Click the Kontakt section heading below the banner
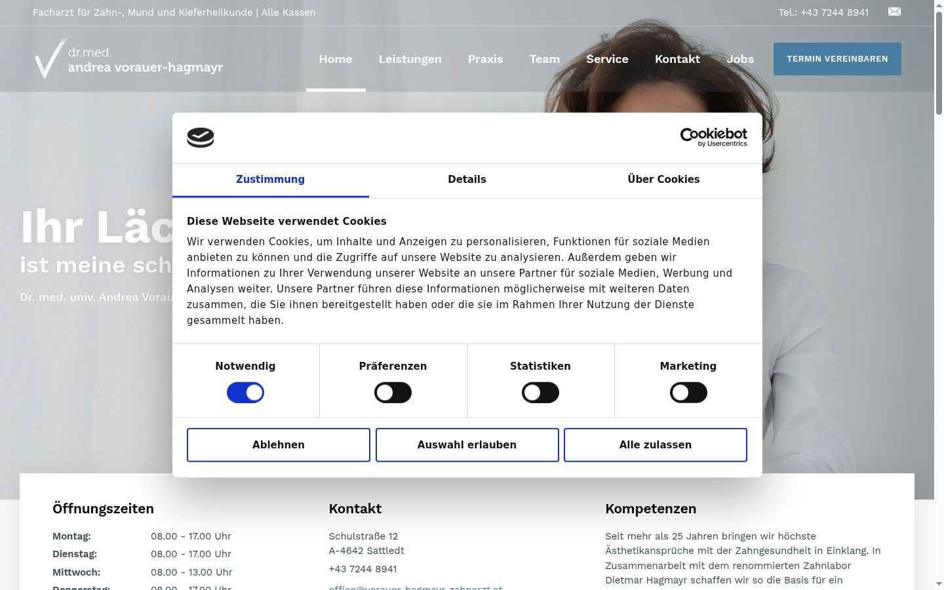944x590 pixels. pyautogui.click(x=355, y=509)
